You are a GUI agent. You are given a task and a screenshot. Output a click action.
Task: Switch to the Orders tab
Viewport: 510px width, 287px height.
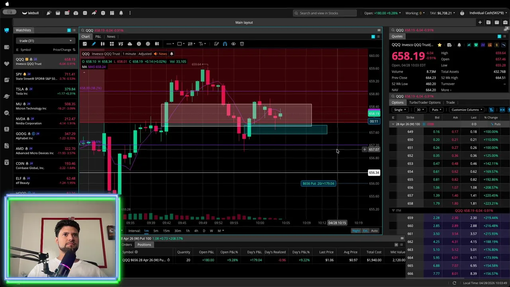coord(127,245)
